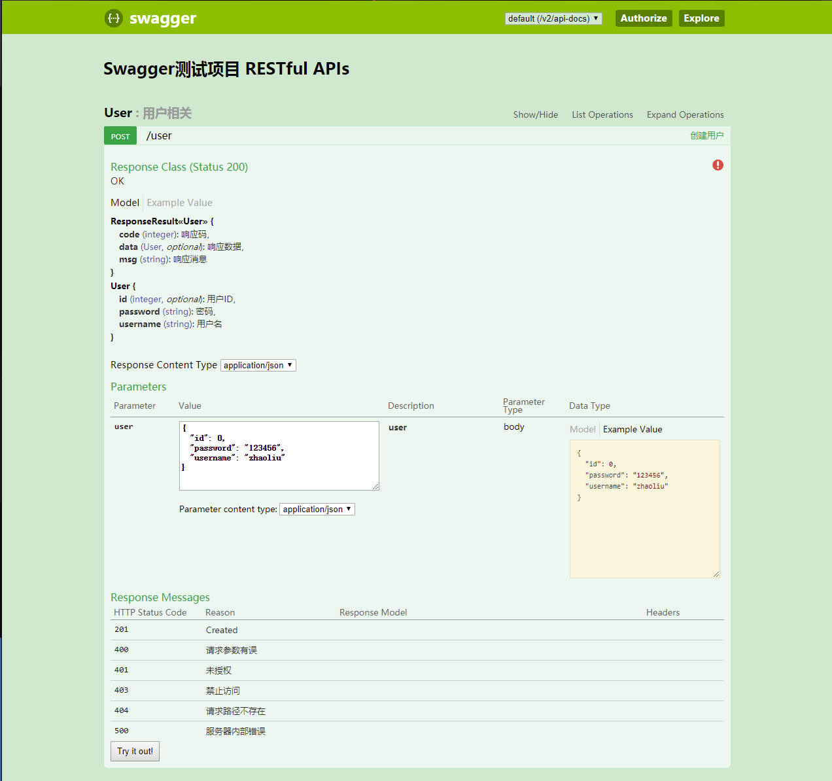
Task: Switch to response Model tab
Action: click(x=125, y=203)
